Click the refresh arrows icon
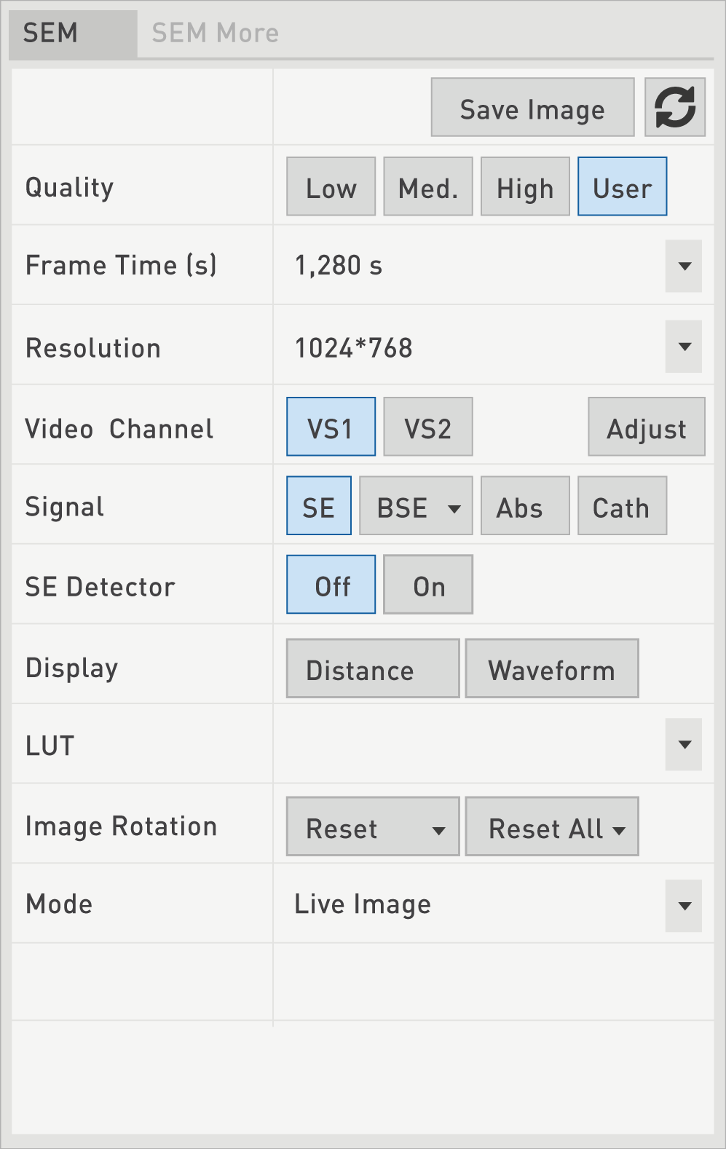The width and height of the screenshot is (726, 1149). point(674,108)
